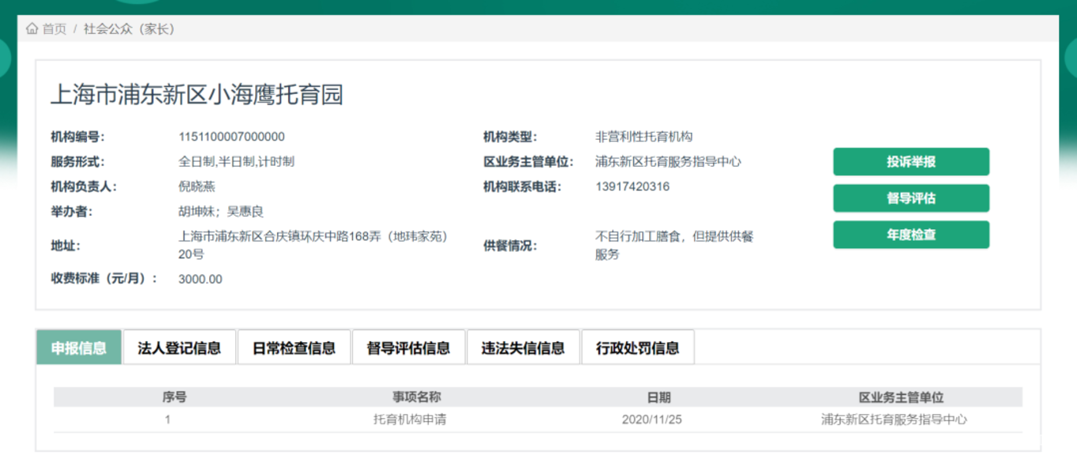This screenshot has width=1077, height=463.
Task: Select the 机构编号 value 1151100007000000
Action: tap(231, 137)
